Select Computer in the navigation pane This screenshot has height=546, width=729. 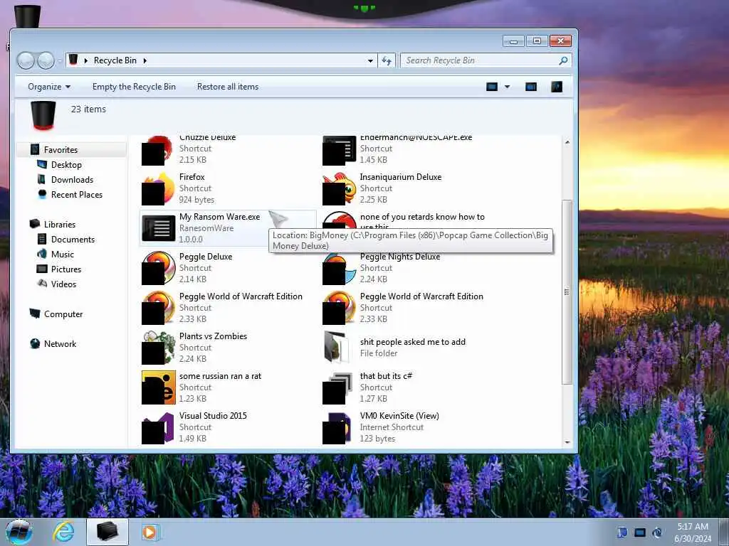63,314
